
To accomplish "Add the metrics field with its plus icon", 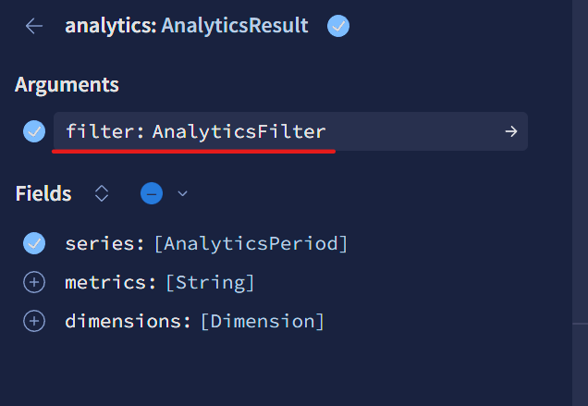I will (x=34, y=282).
